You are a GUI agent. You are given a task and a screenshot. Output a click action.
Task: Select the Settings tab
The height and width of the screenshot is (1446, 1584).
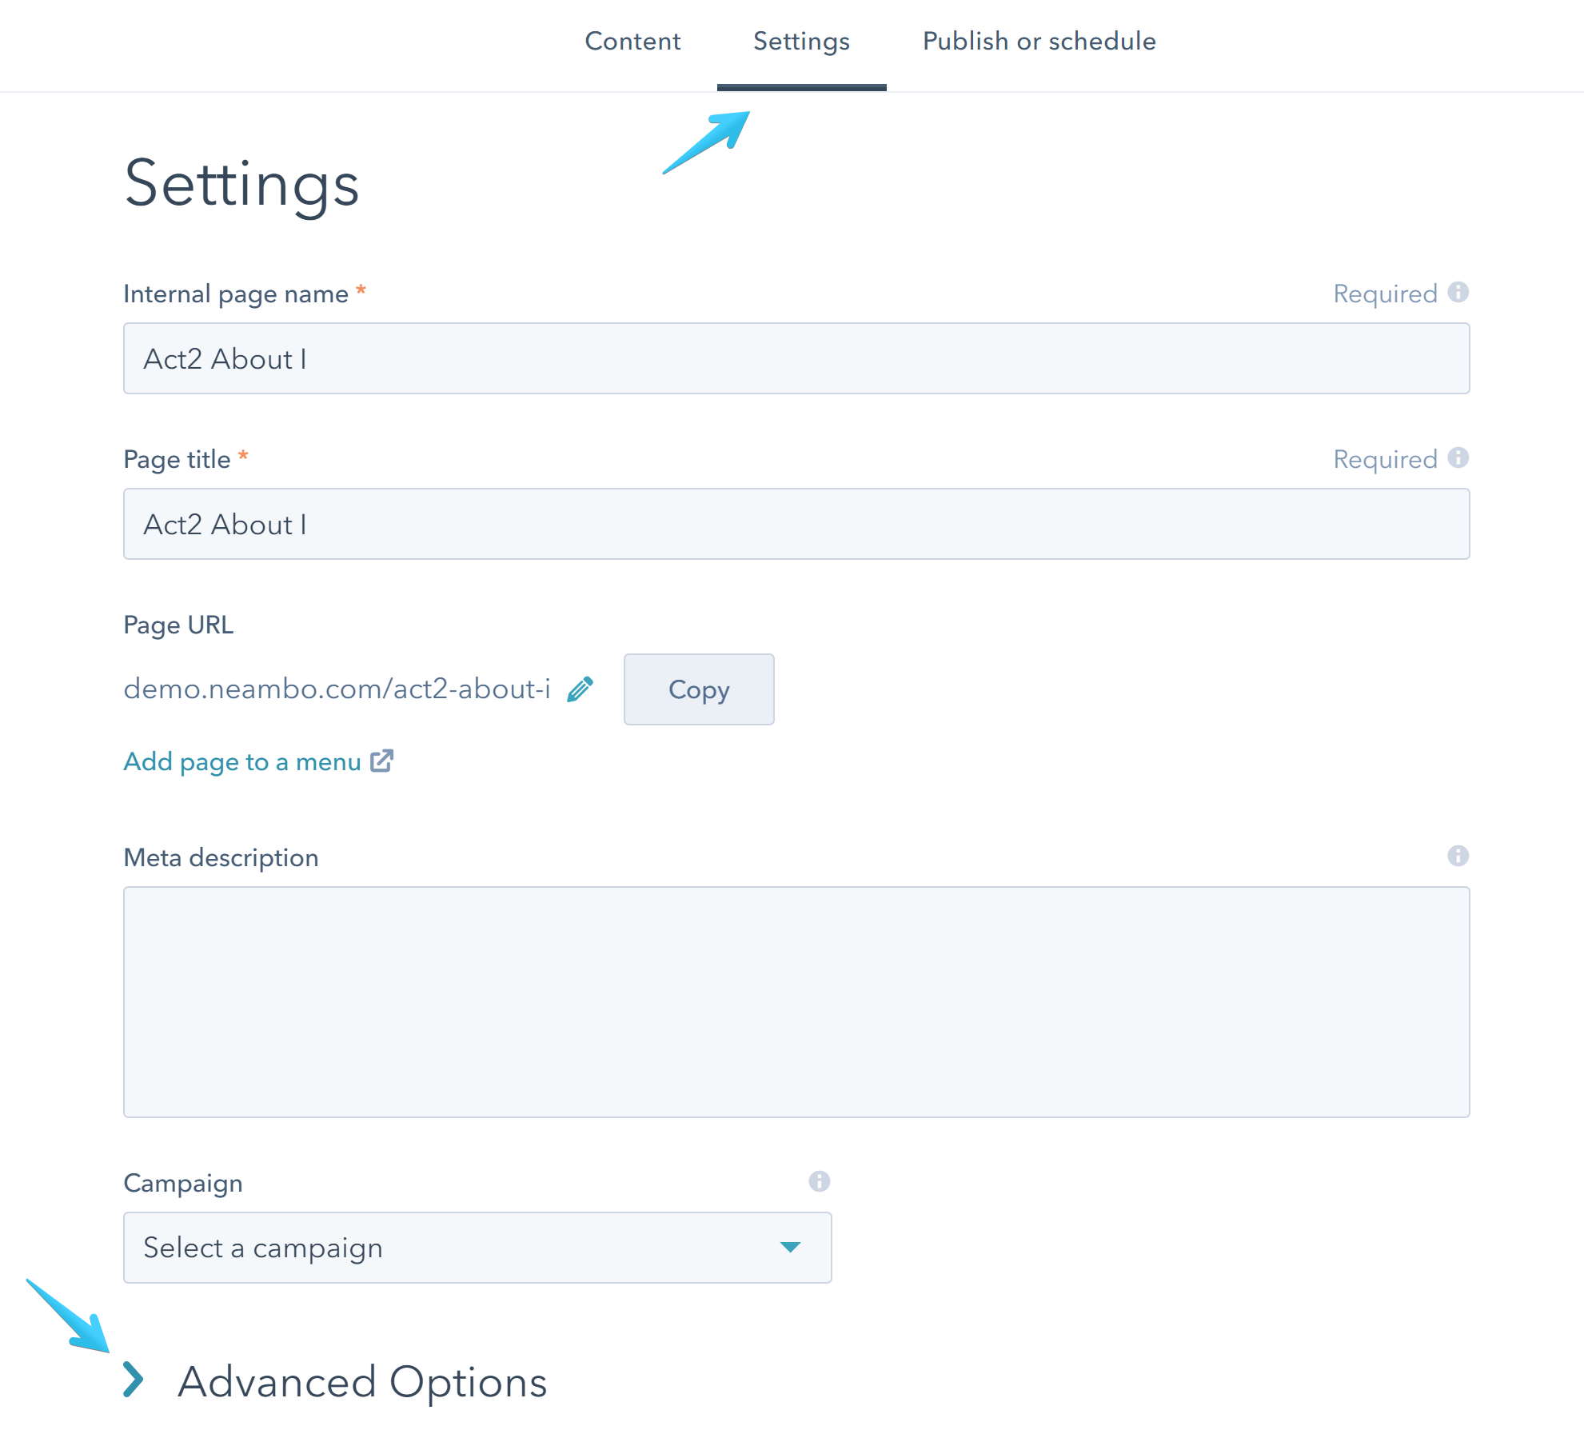(x=800, y=41)
